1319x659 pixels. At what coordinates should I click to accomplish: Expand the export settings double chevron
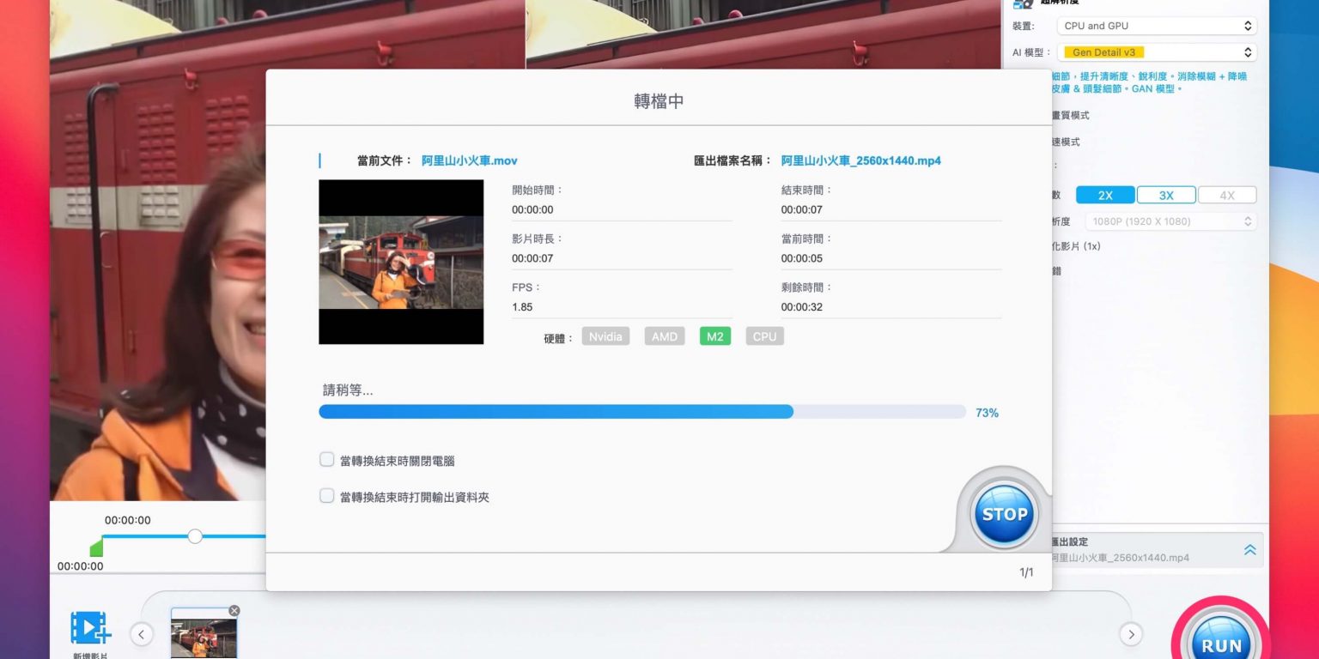pyautogui.click(x=1249, y=549)
